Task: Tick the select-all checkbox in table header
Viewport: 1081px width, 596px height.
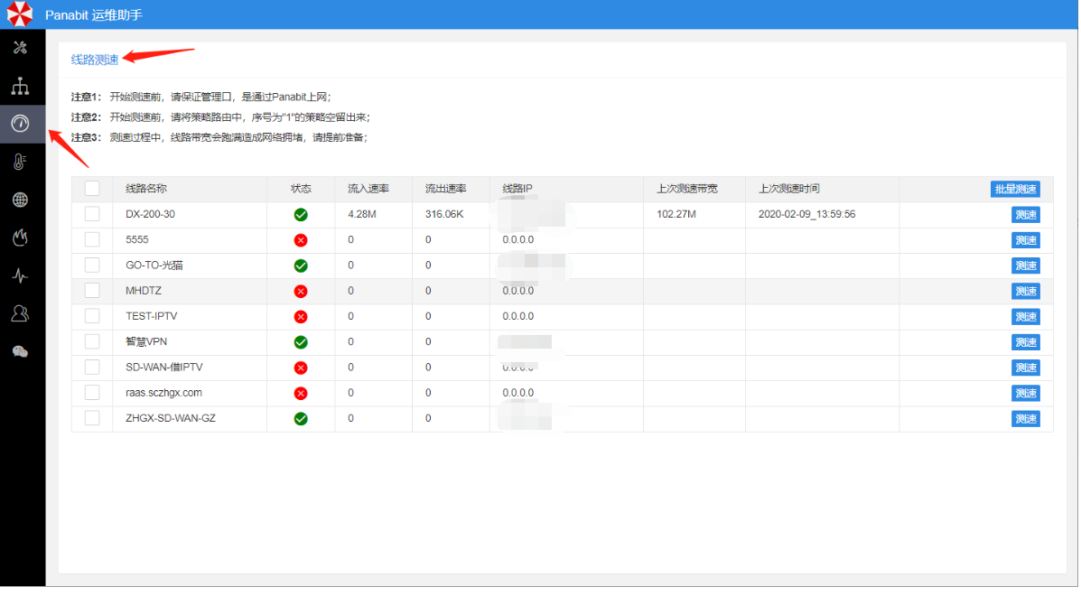Action: click(92, 189)
